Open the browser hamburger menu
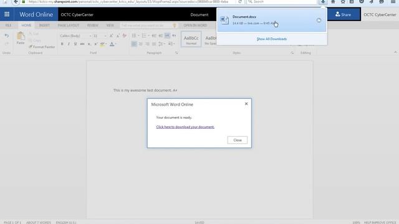Image resolution: width=399 pixels, height=224 pixels. pyautogui.click(x=393, y=2)
